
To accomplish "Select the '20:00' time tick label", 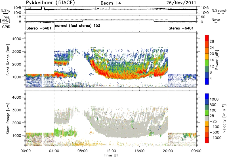I will tap(168, 151).
